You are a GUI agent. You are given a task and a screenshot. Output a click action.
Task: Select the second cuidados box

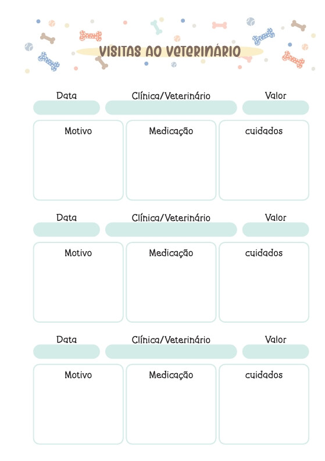pyautogui.click(x=264, y=283)
